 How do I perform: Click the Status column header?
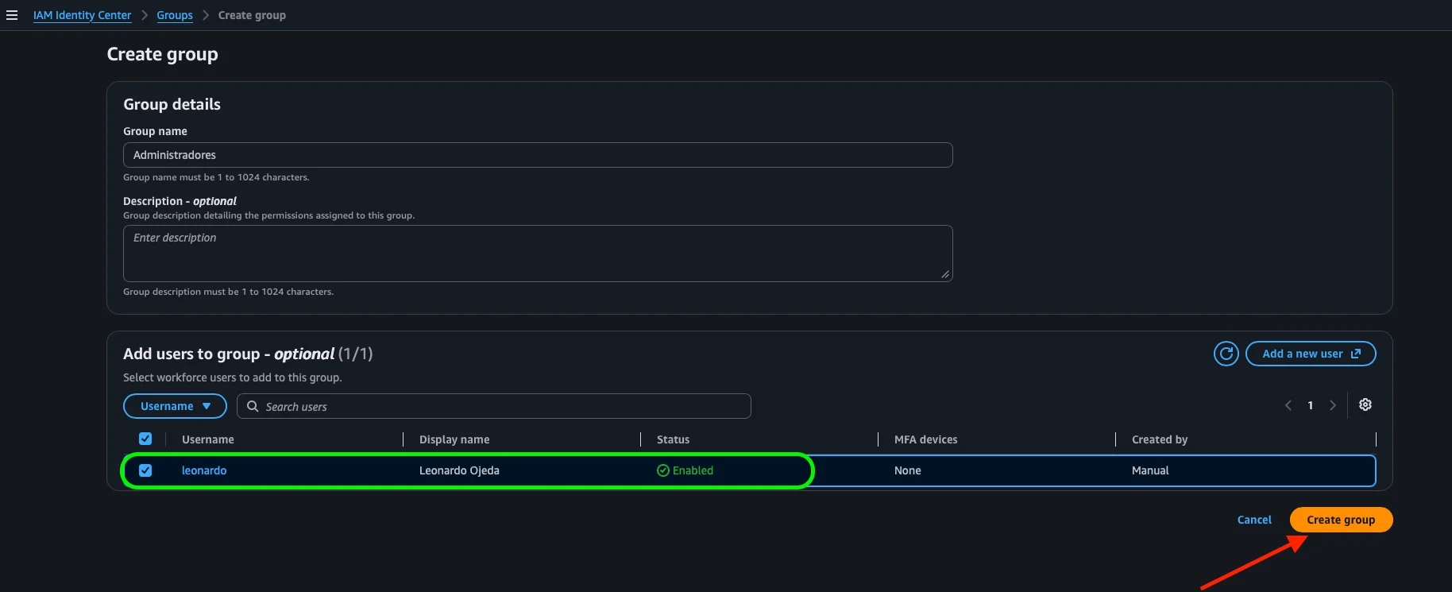(x=673, y=439)
